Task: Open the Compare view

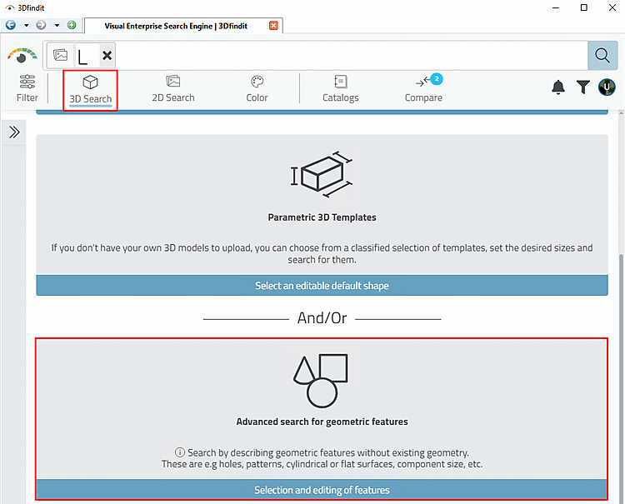Action: pos(423,89)
